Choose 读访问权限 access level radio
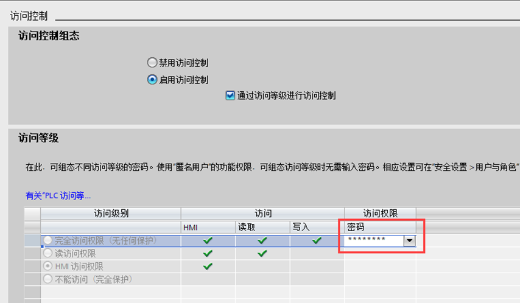This screenshot has height=303, width=520. coord(48,254)
